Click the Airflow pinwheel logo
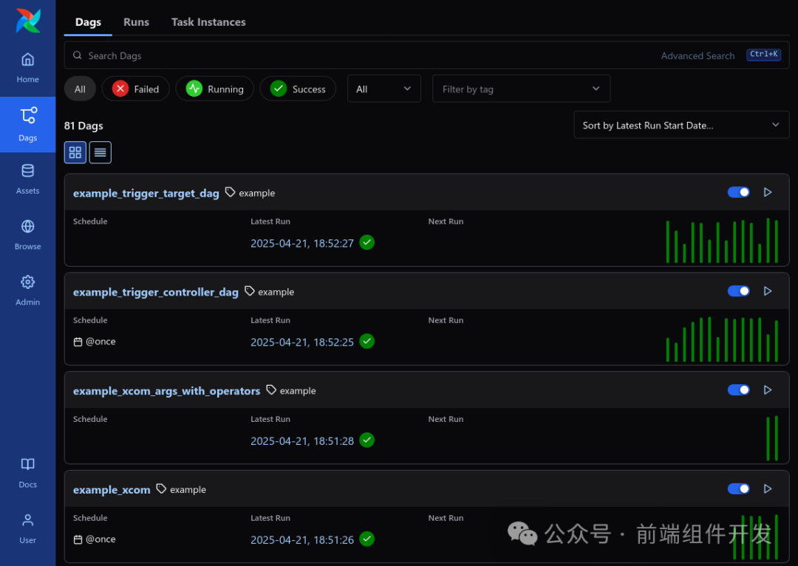 point(28,21)
